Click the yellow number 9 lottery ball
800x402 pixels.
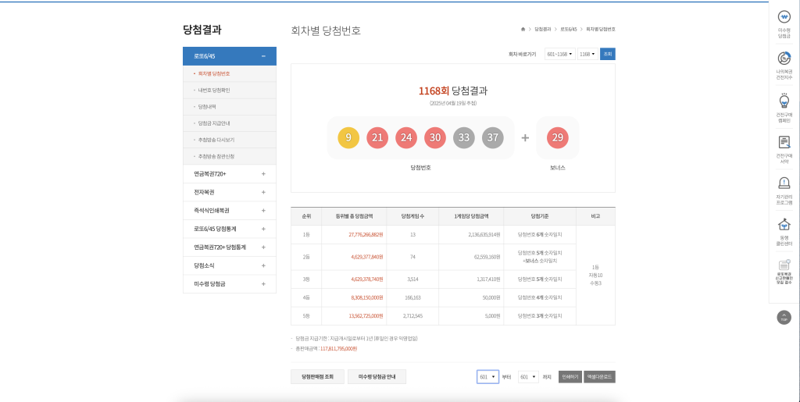pos(348,138)
